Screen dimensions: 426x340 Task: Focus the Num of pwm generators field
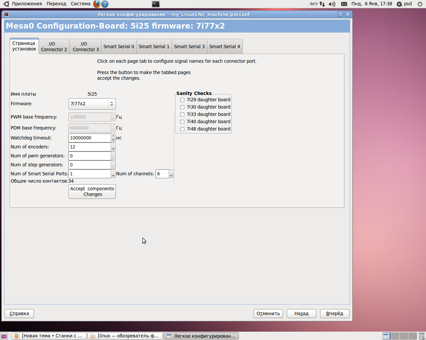point(90,156)
